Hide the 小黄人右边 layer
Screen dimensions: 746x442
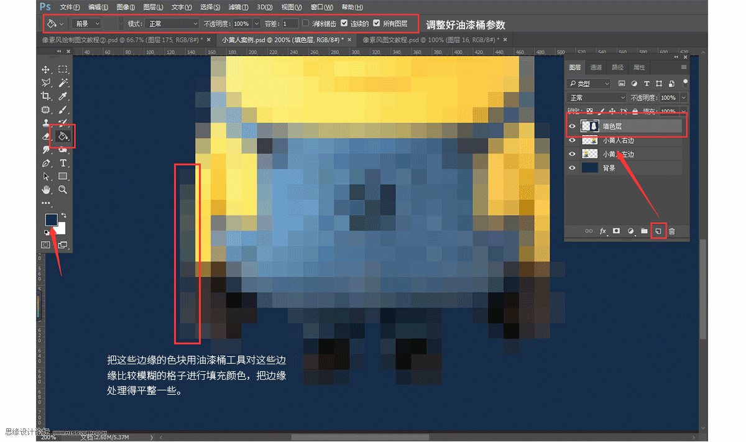573,140
